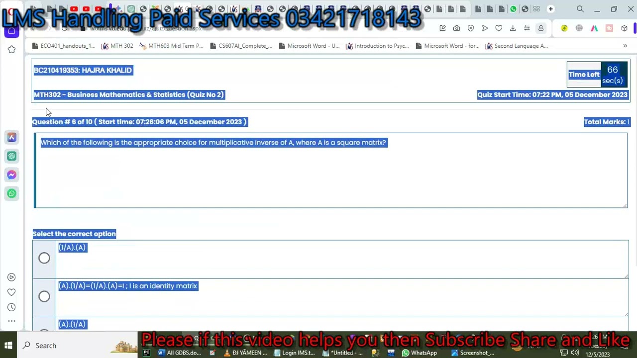Open Microsoft Word - for... bookmark
This screenshot has width=637, height=358.
(x=447, y=46)
